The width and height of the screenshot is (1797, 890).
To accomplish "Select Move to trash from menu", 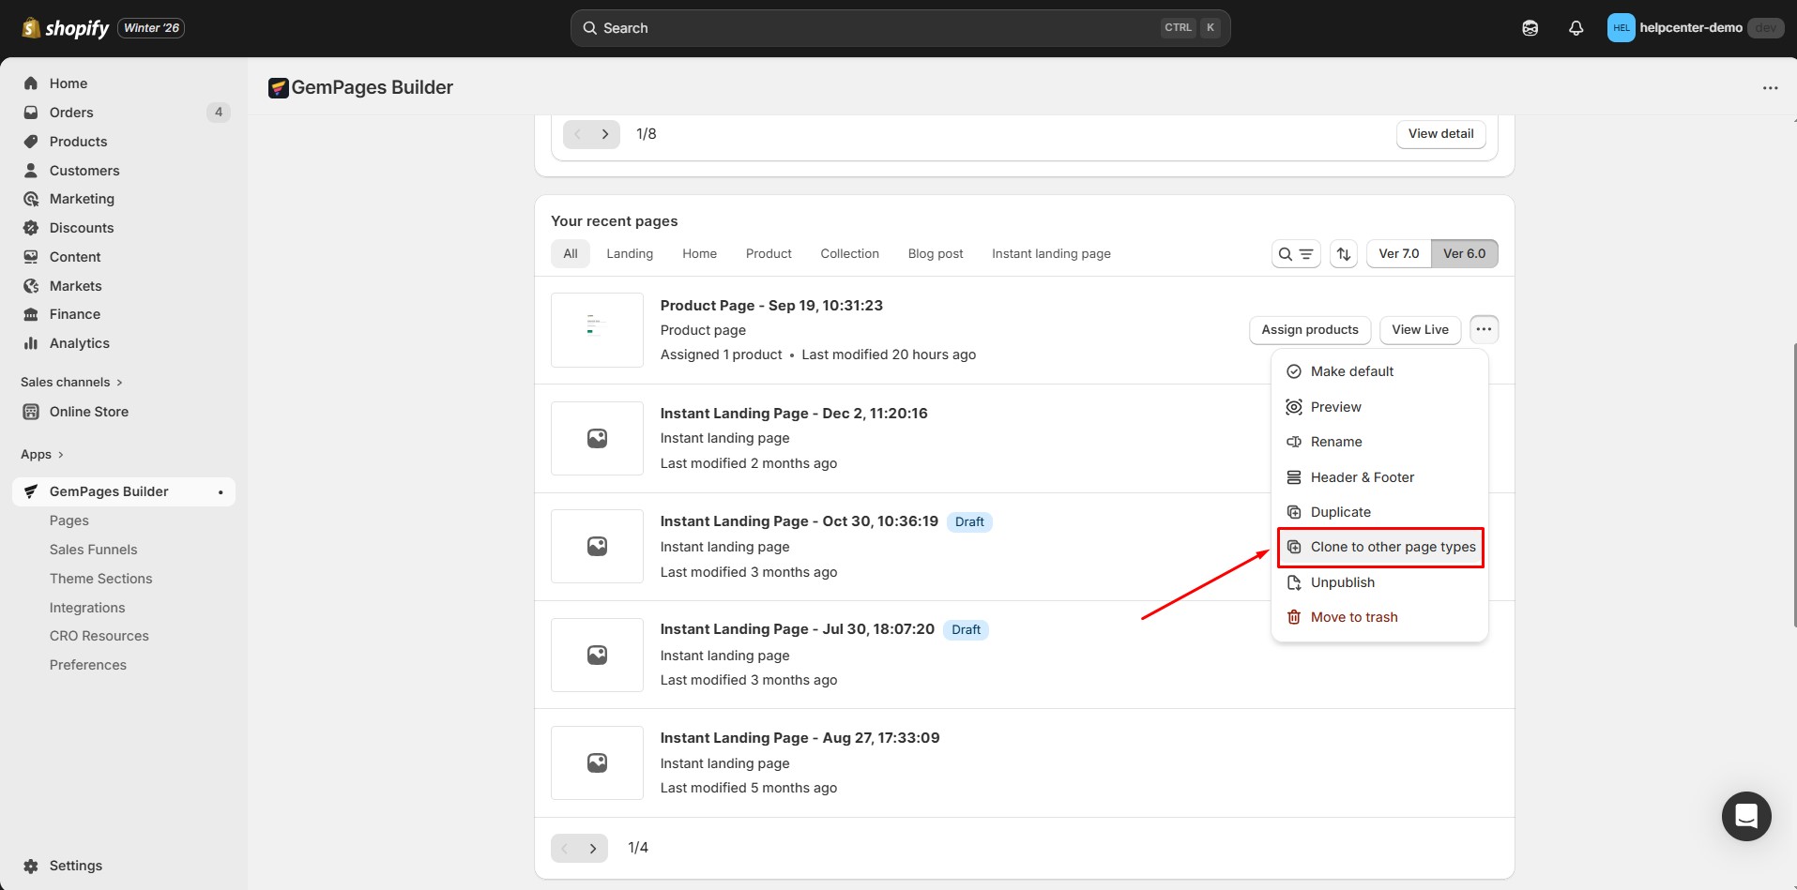I will 1353,617.
